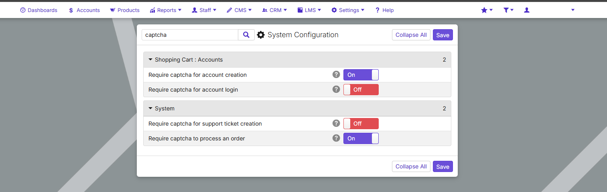The width and height of the screenshot is (607, 192).
Task: Click the 'Require captcha for account creation' label
Action: pyautogui.click(x=197, y=75)
